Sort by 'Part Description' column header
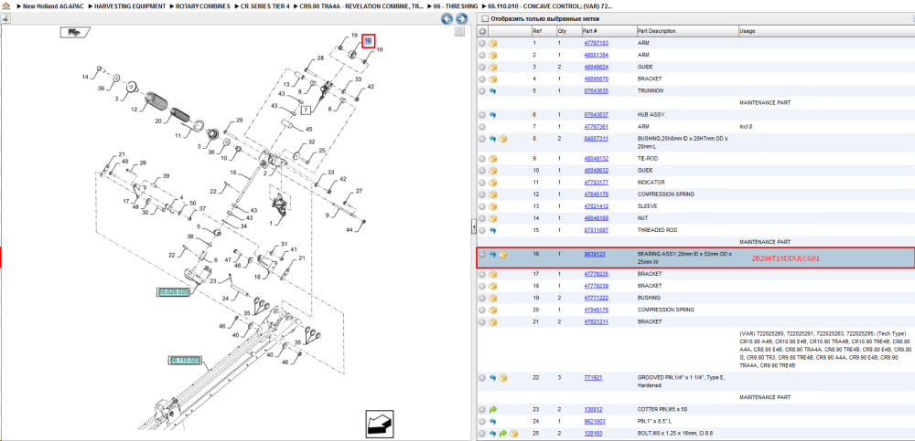This screenshot has width=915, height=441. 656,31
